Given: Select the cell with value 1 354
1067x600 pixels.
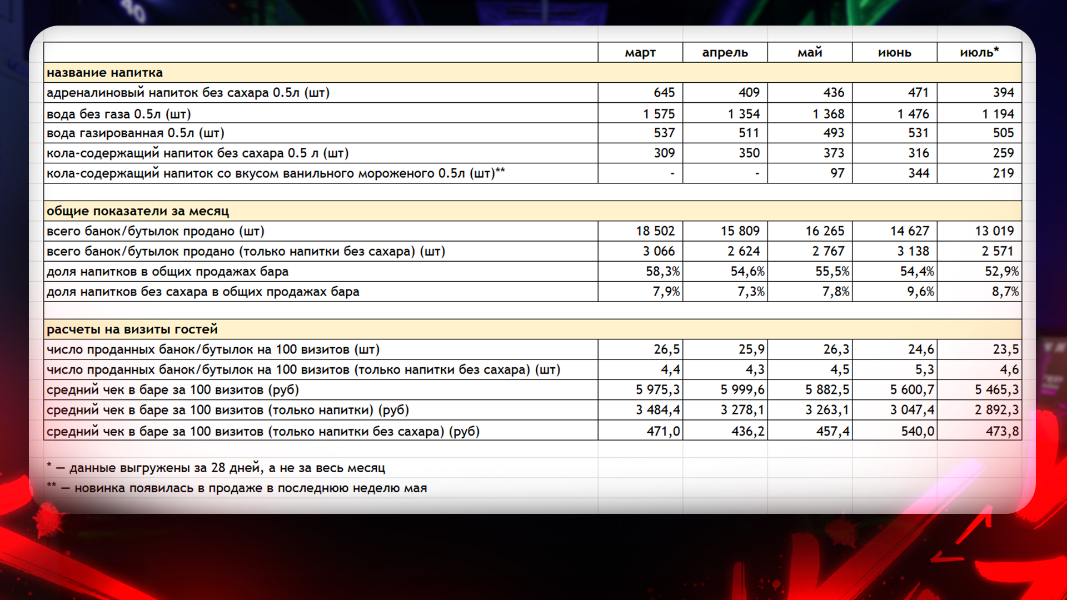Looking at the screenshot, I should pyautogui.click(x=725, y=113).
